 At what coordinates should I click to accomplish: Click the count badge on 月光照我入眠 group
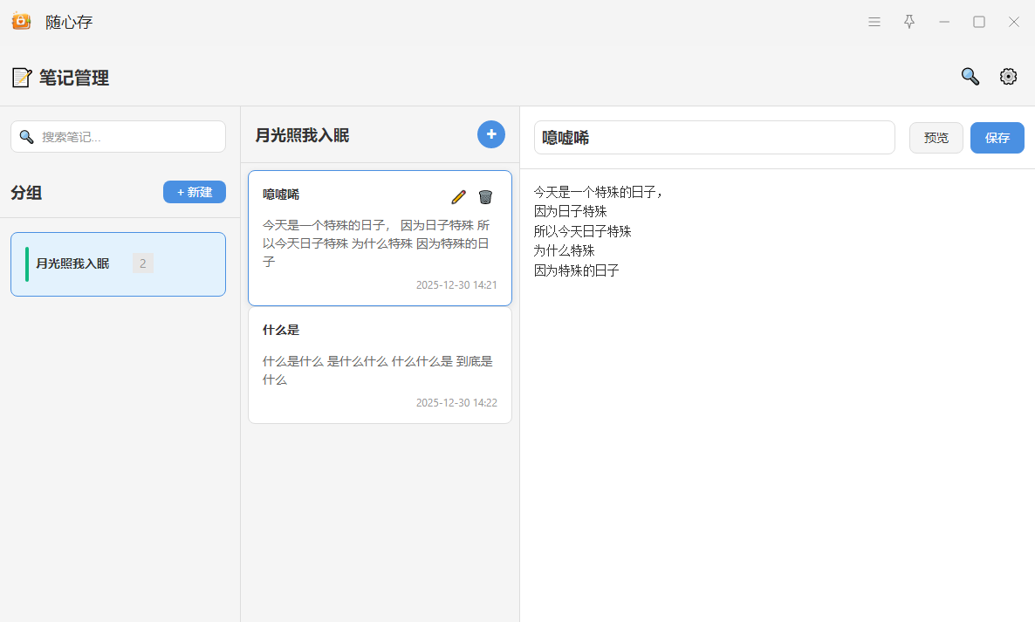point(143,263)
